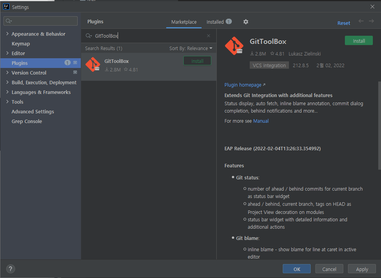Click the downloads figure in details header
Screen dimensions: 381x278
258,54
